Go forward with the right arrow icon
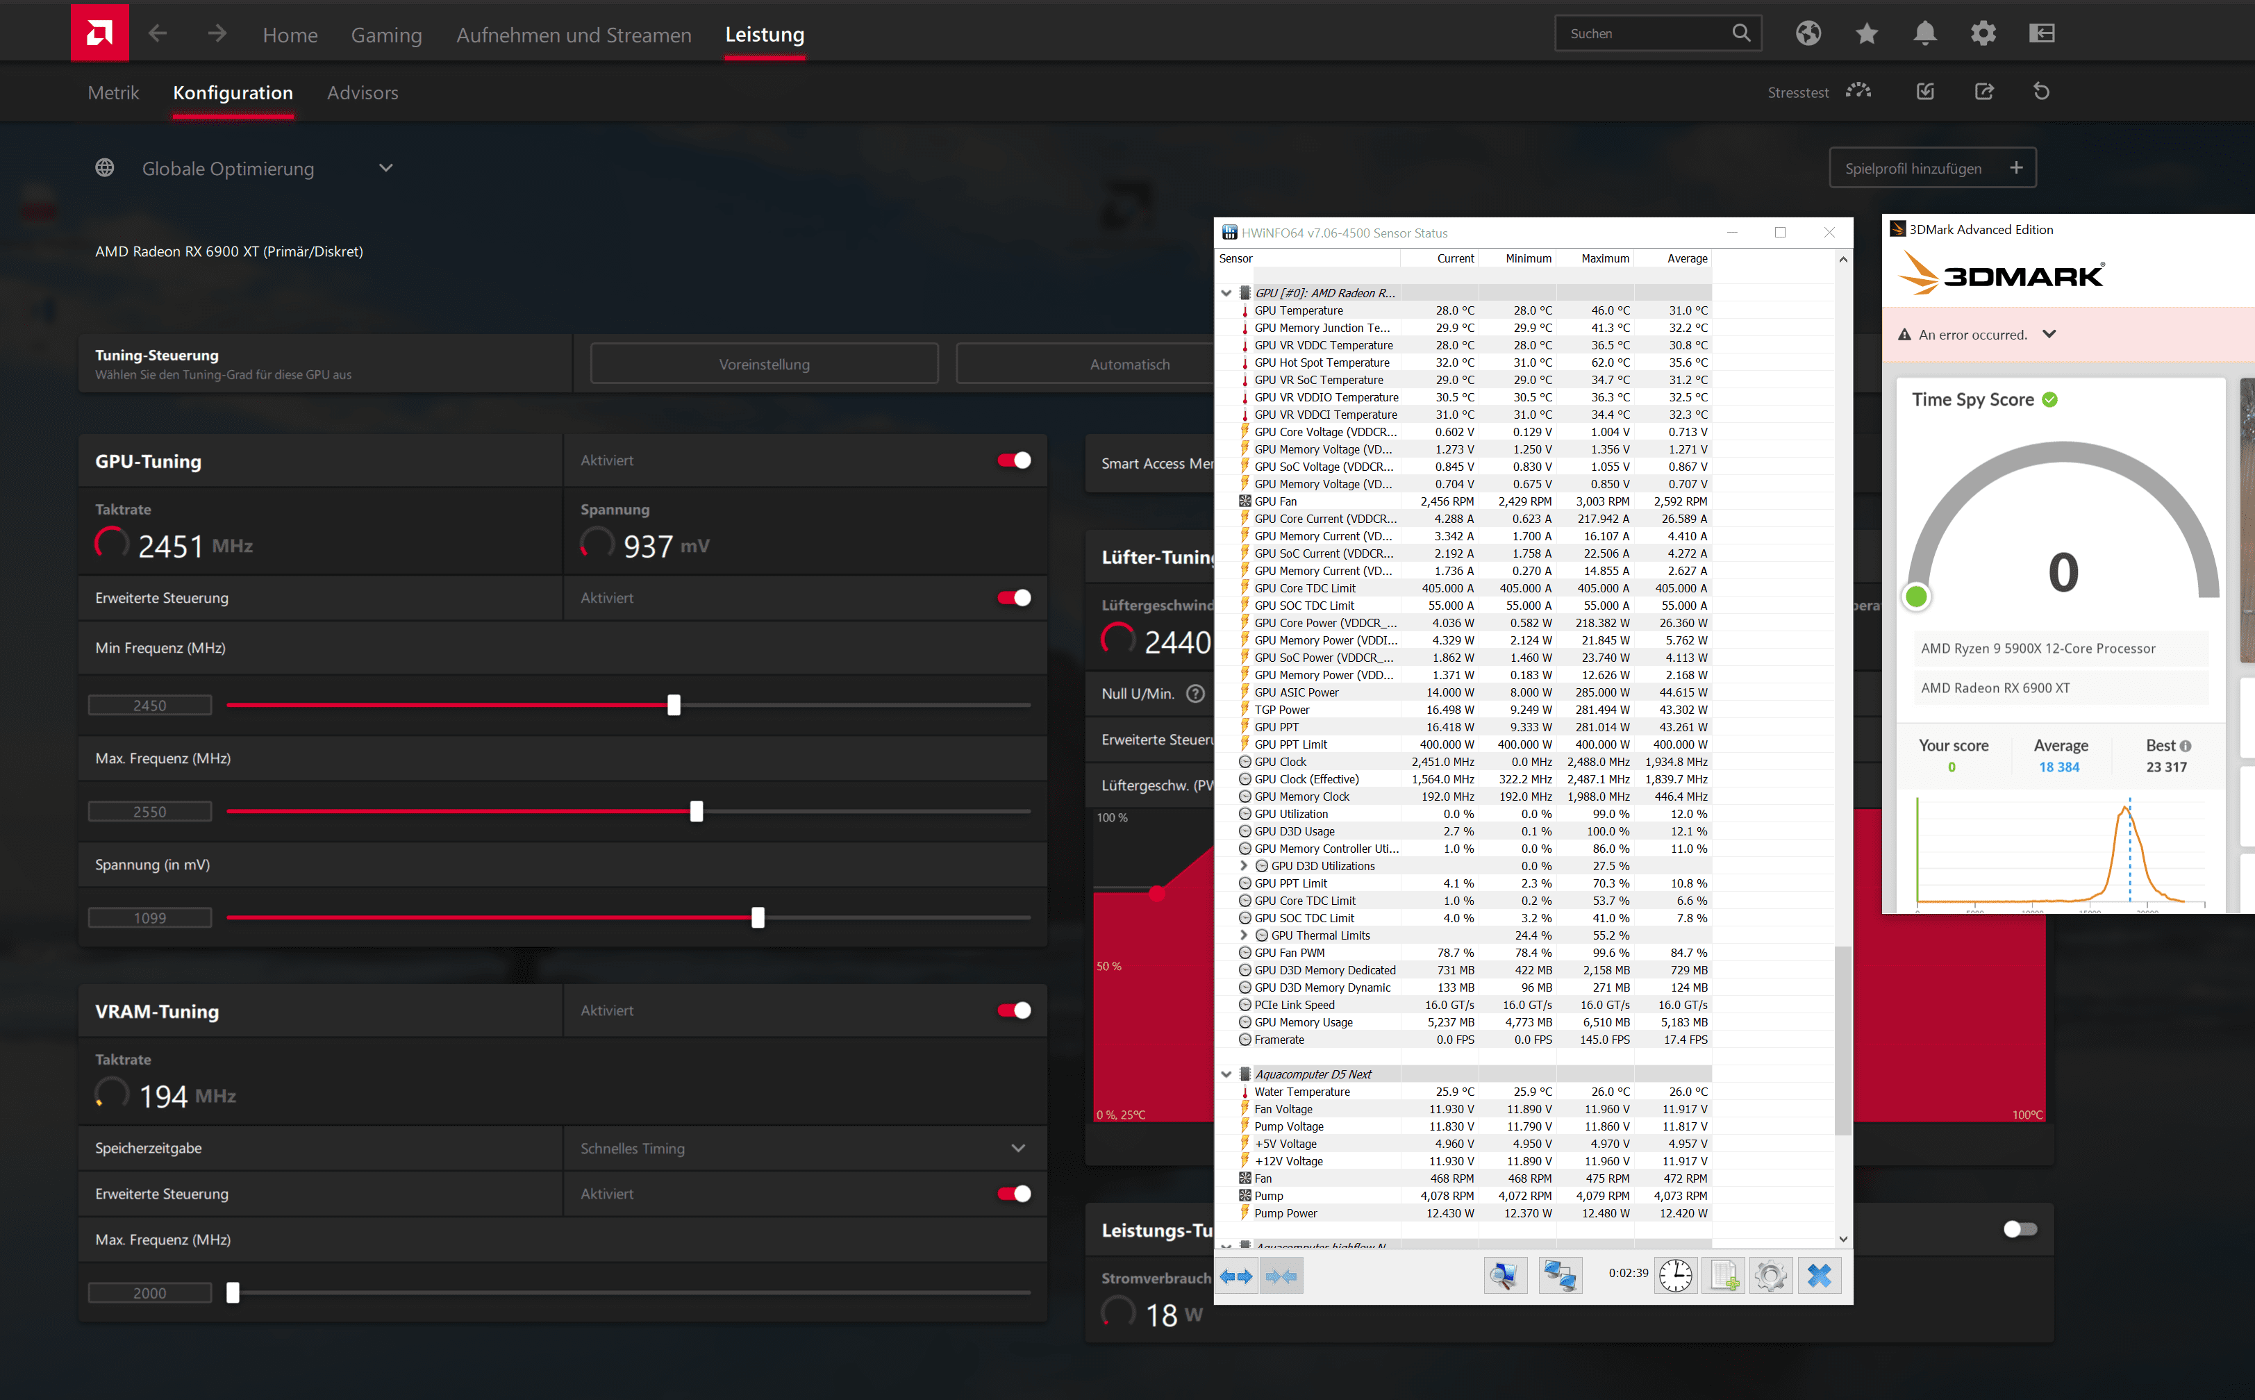Viewport: 2255px width, 1400px height. [x=217, y=33]
